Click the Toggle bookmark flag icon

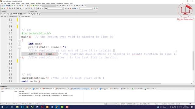pos(7,8)
